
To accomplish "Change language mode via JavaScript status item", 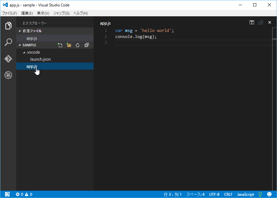I will point(245,194).
